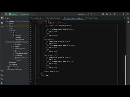Click the 'default' case line in code
This screenshot has height=97, width=130.
coord(52,71)
